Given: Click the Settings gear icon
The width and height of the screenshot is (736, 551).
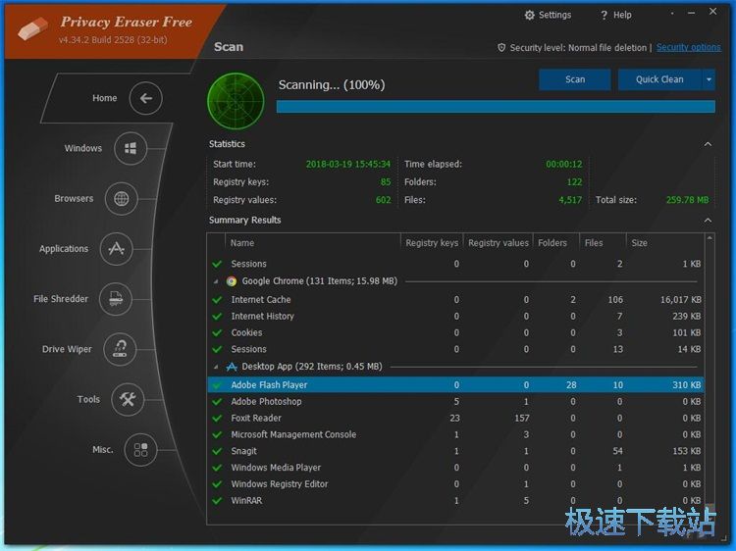Looking at the screenshot, I should coord(530,15).
